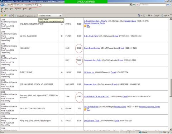The width and height of the screenshot is (172, 134).
Task: Open the File menu
Action: 2,9
